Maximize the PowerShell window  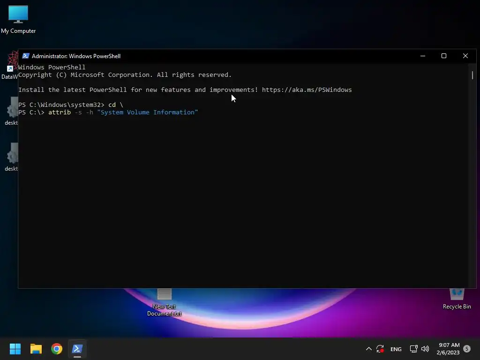(x=444, y=56)
